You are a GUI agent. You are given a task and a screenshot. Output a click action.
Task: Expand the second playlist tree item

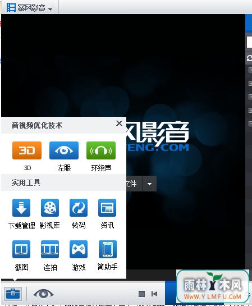point(250,83)
